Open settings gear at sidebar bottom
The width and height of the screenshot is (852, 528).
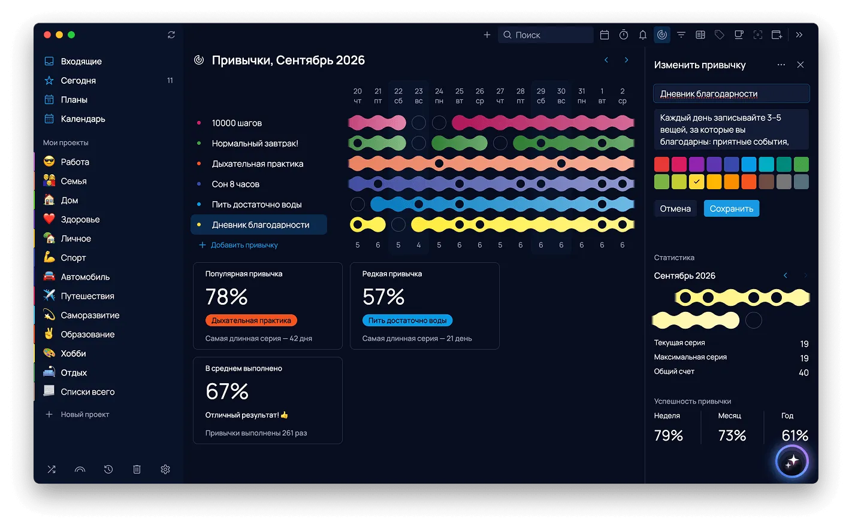[x=165, y=469]
